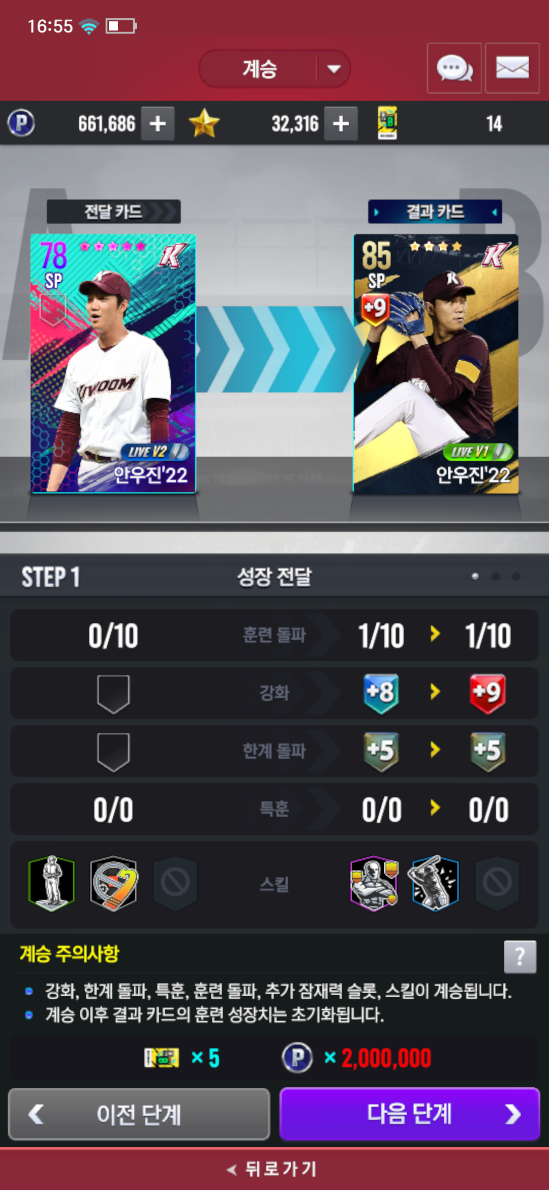Go to 다음 단계 next step

(410, 1114)
